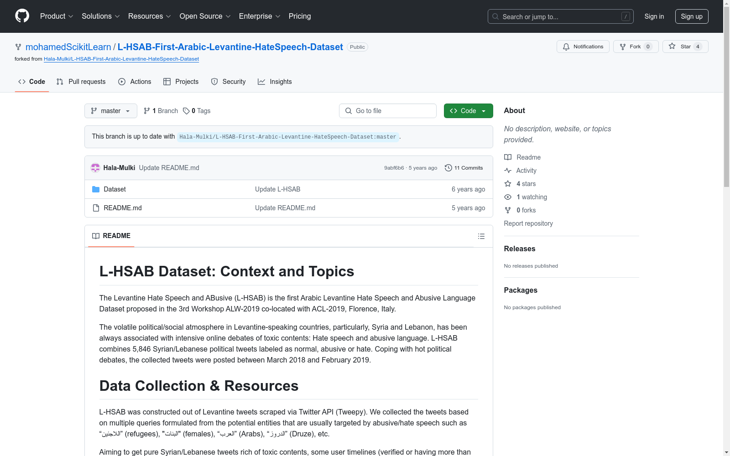This screenshot has width=730, height=456.
Task: Click the Sign in link
Action: (654, 16)
